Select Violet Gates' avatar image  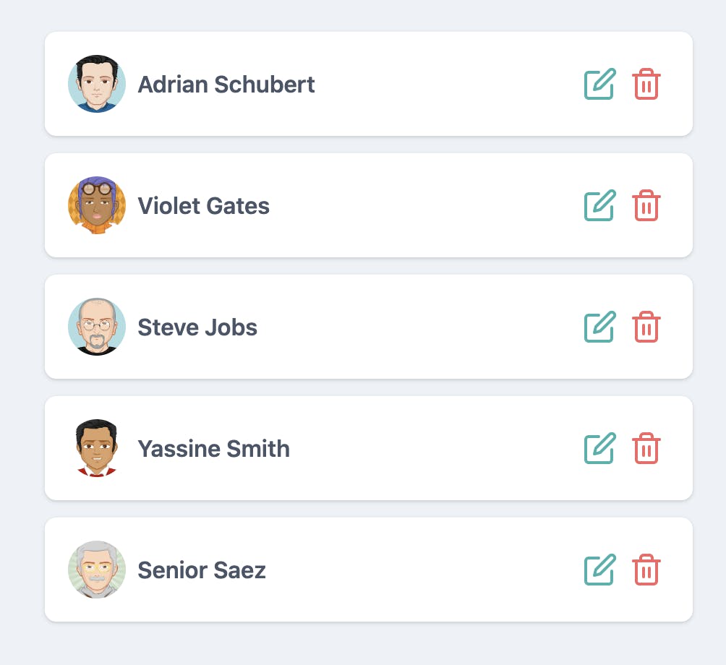(x=97, y=205)
